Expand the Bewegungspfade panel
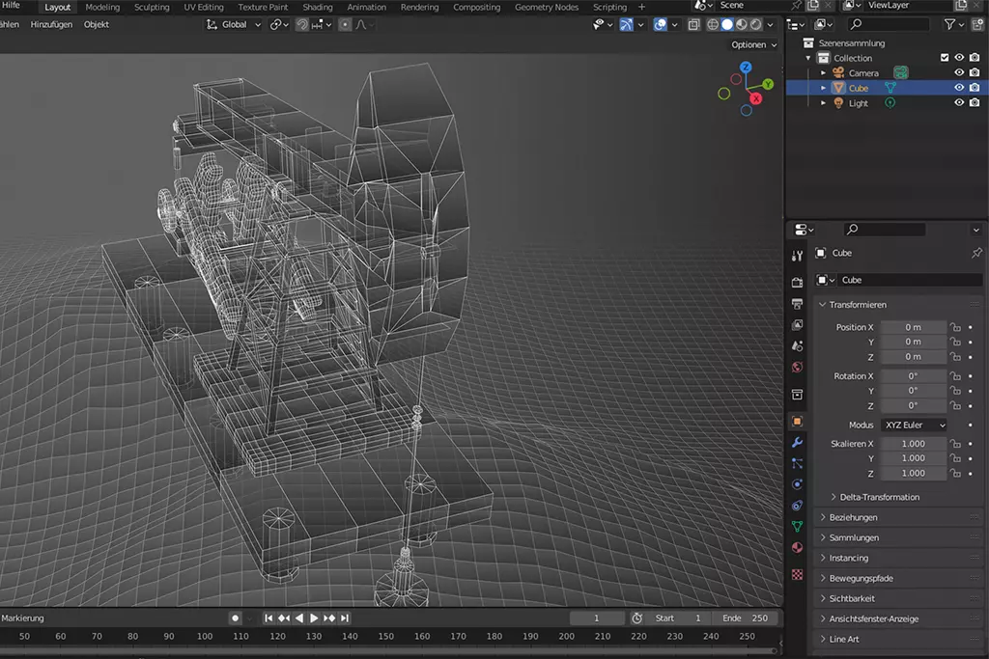Viewport: 989px width, 659px height. (861, 578)
